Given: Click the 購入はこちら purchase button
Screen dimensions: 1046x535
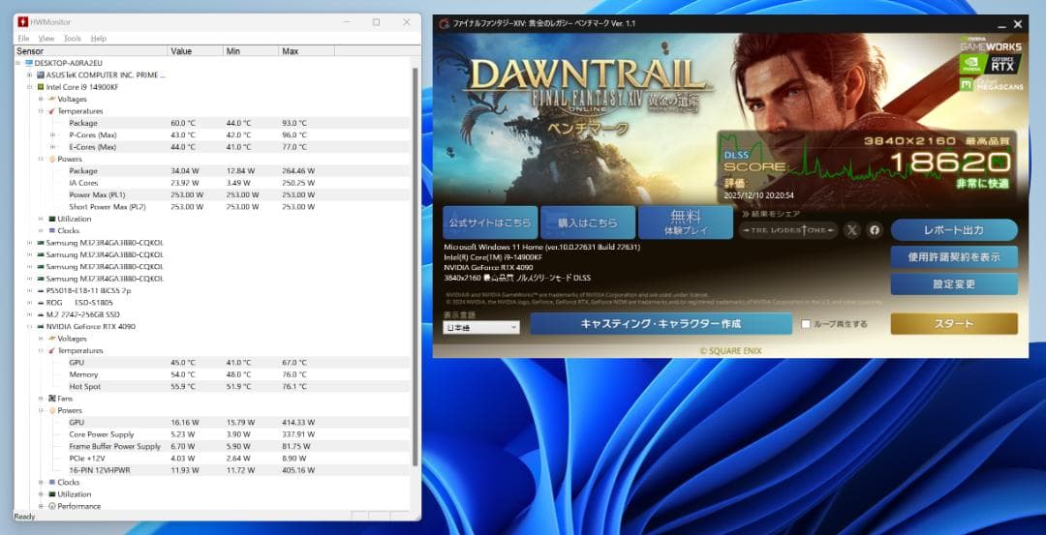Looking at the screenshot, I should pos(588,223).
